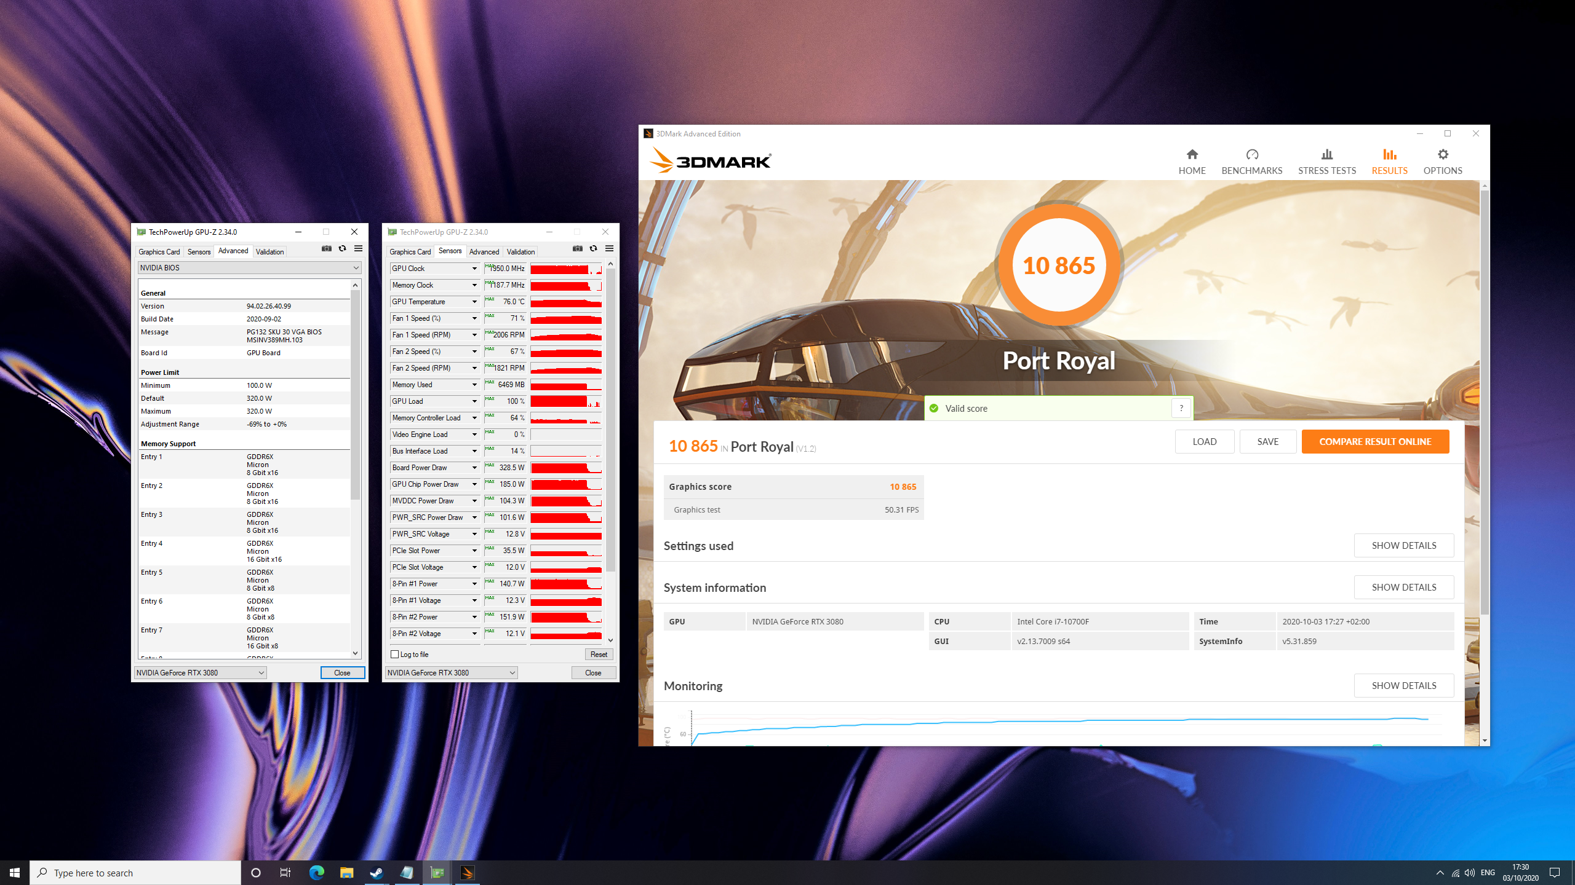Expand GPU Temperature sensor dropdown

click(474, 302)
